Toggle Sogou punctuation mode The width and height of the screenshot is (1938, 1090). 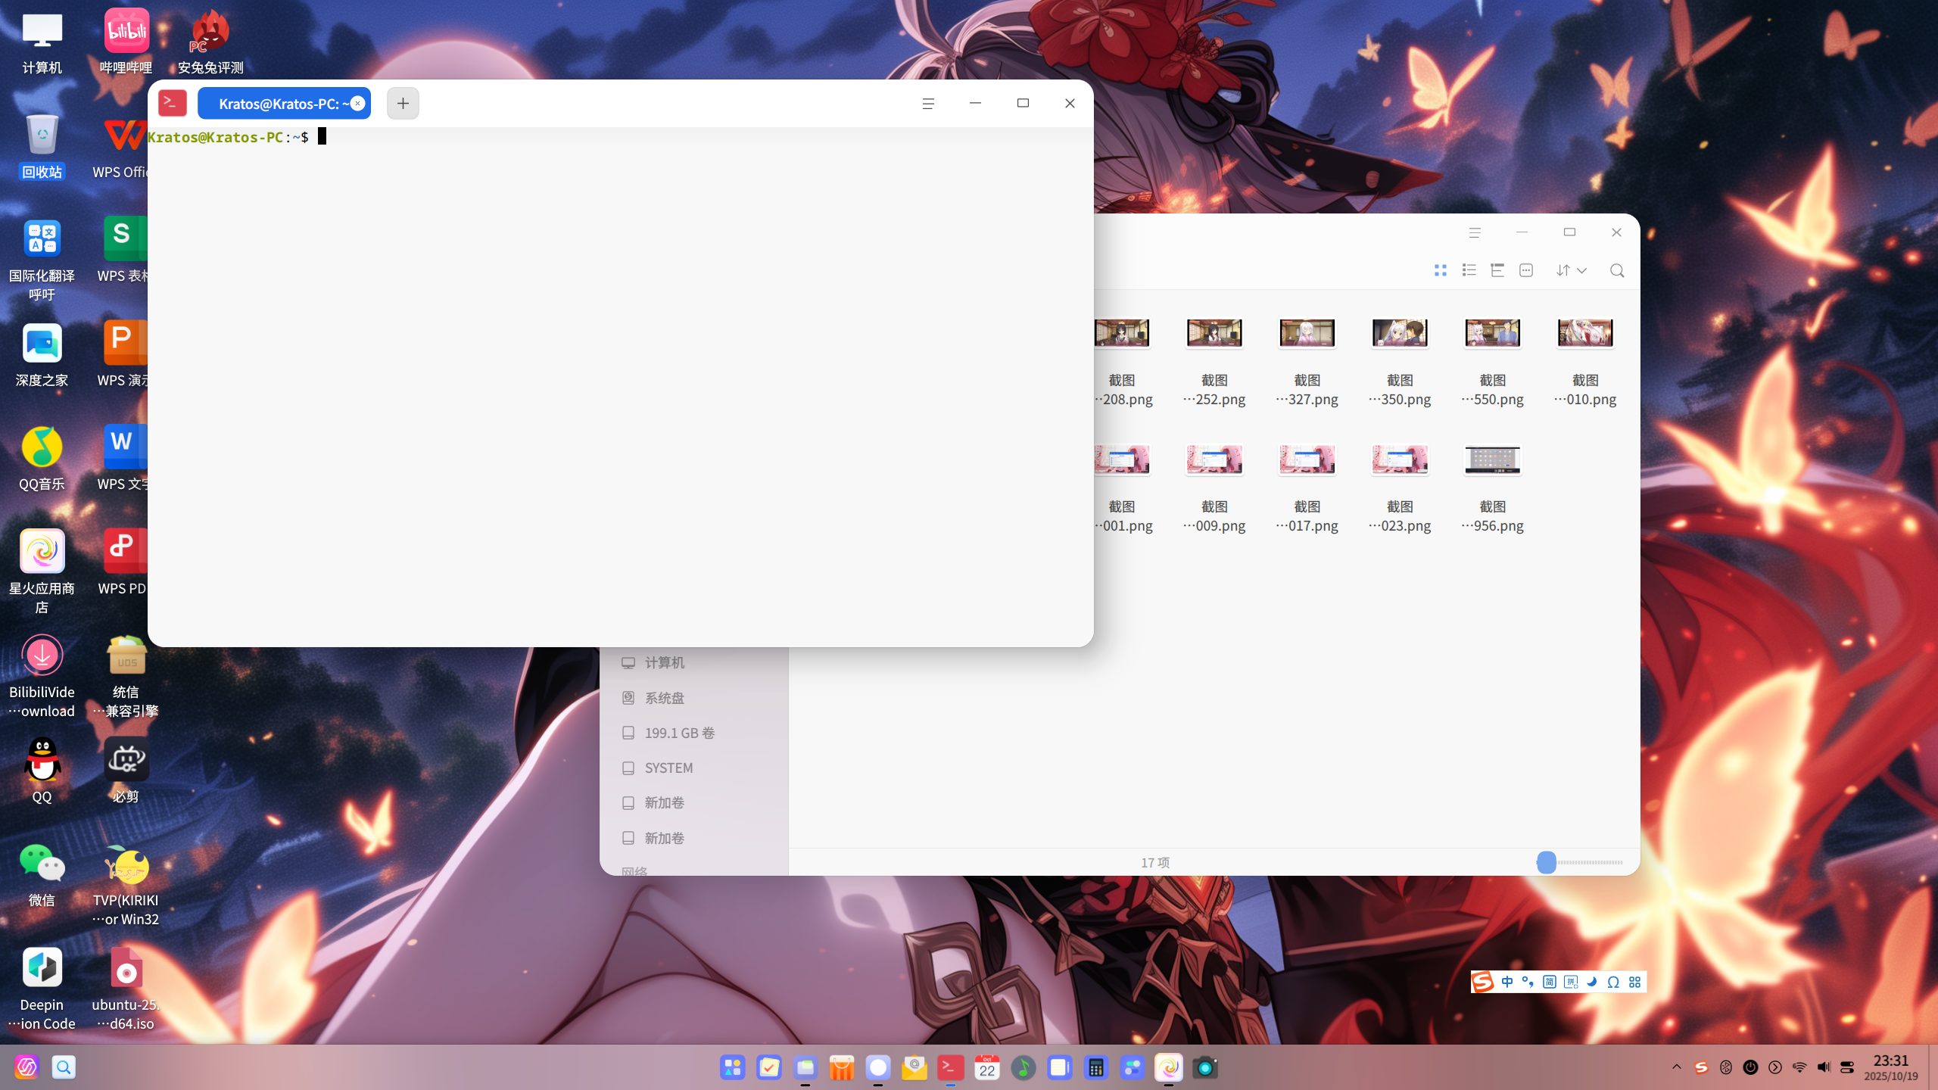(x=1528, y=982)
